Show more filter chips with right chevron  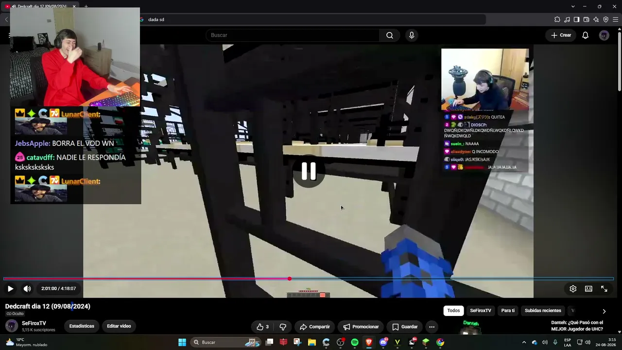[x=604, y=311]
